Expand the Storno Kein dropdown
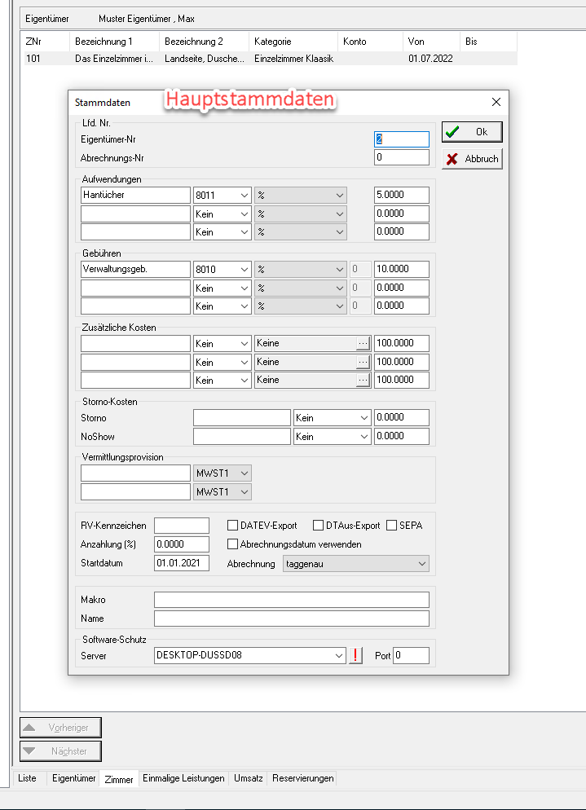 click(x=333, y=418)
